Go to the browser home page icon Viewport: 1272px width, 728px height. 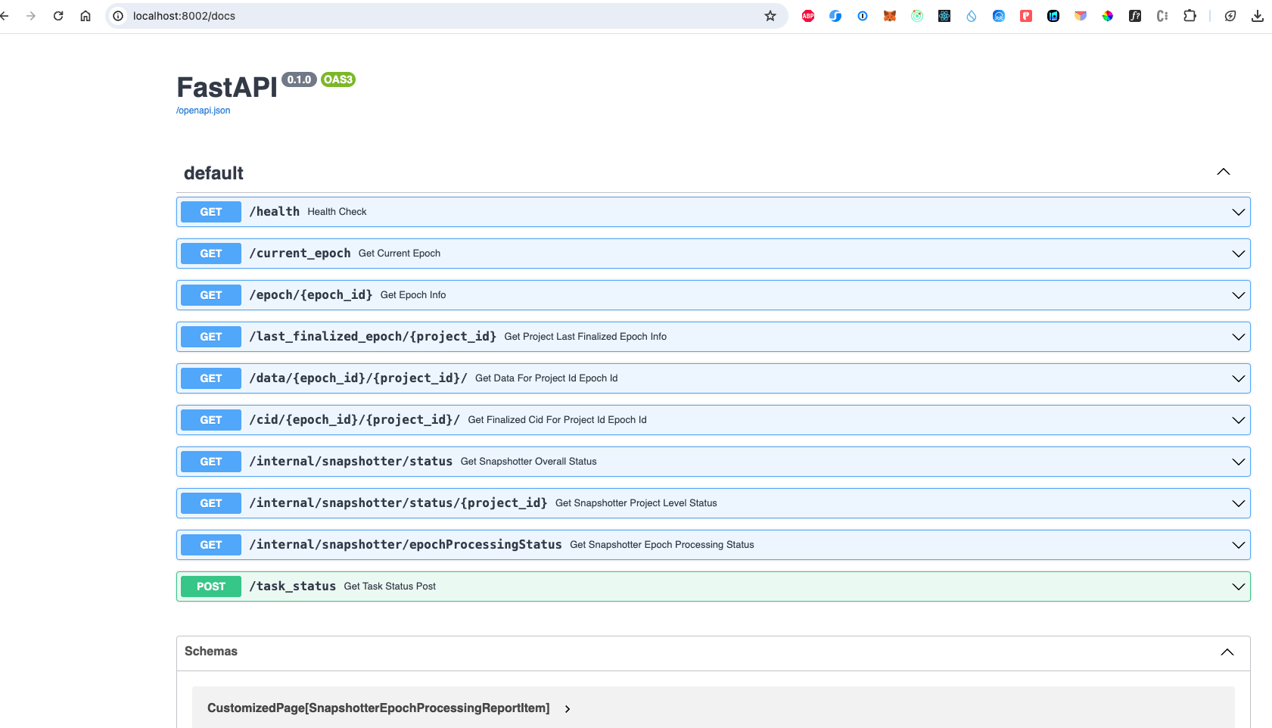click(x=86, y=16)
